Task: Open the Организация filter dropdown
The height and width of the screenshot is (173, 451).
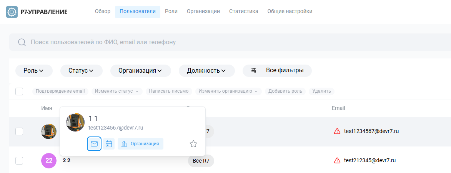Action: click(x=141, y=71)
